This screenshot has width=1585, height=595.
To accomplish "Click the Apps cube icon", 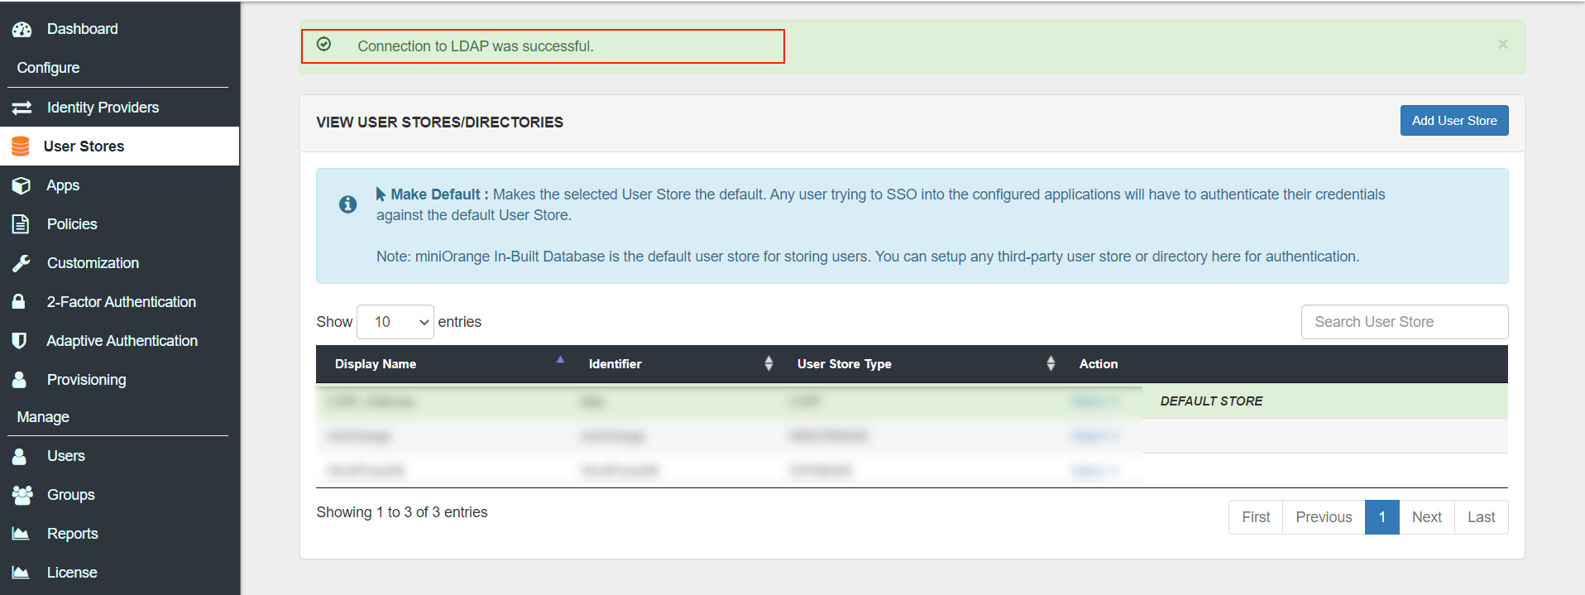I will (x=22, y=185).
